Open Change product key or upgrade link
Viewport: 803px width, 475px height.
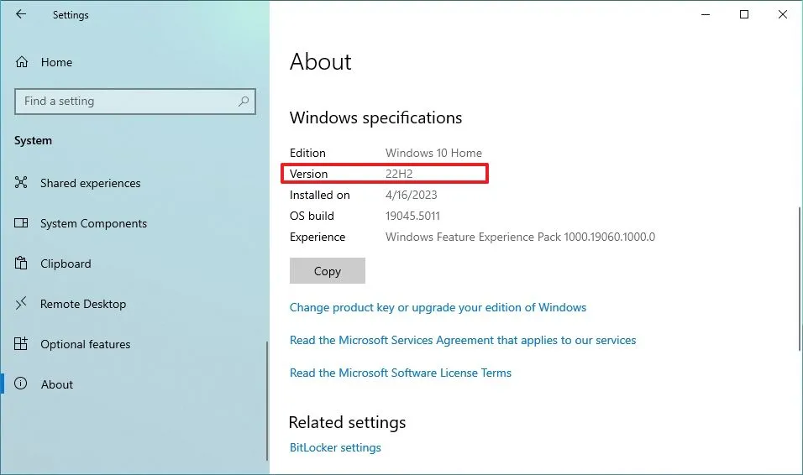438,307
